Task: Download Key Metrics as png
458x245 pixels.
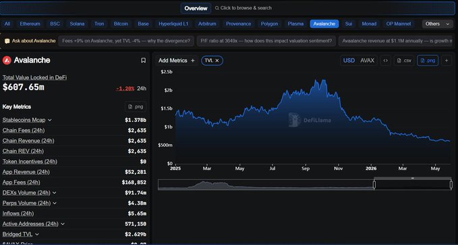Action: 136,106
